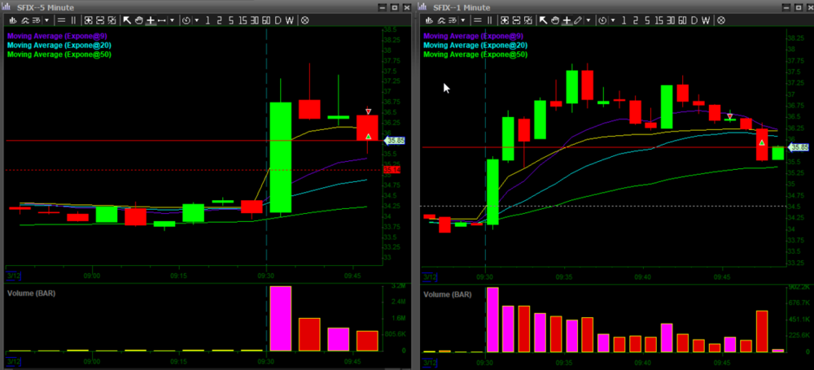Click the horizontal double-arrow tool in 5 Minute chart
The width and height of the screenshot is (814, 370).
[161, 20]
